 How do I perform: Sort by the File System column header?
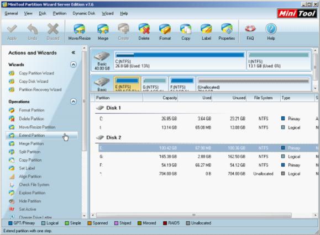pos(263,98)
